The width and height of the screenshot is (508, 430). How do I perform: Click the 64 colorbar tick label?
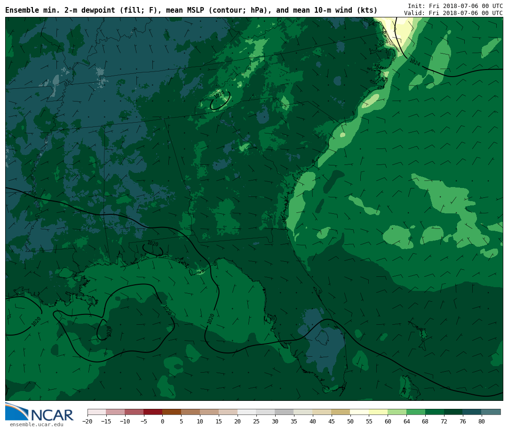pyautogui.click(x=407, y=421)
